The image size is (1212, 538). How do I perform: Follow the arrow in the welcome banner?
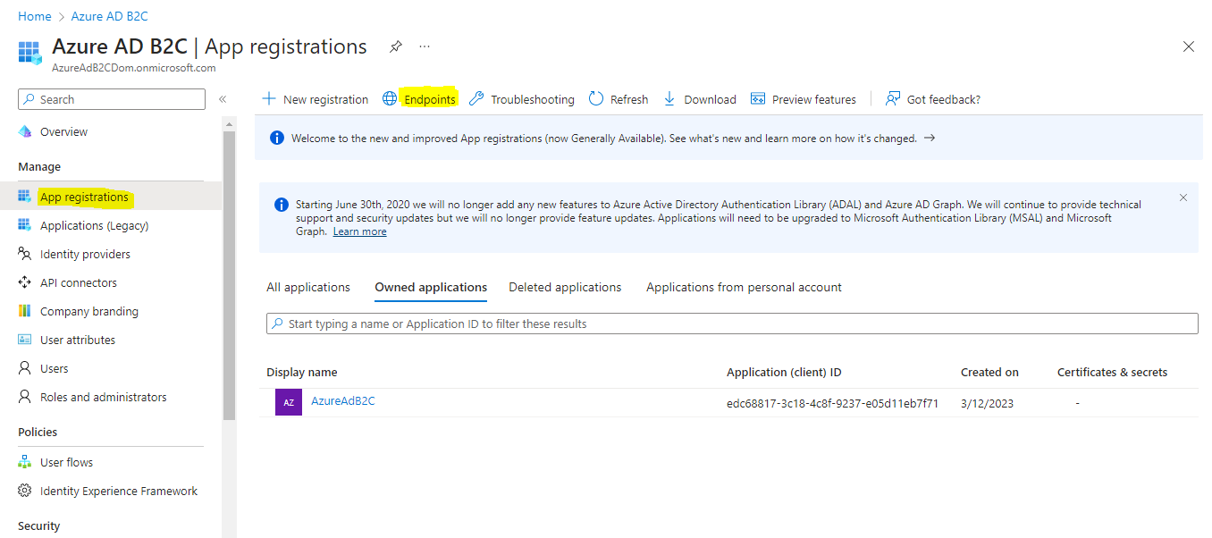click(x=930, y=139)
